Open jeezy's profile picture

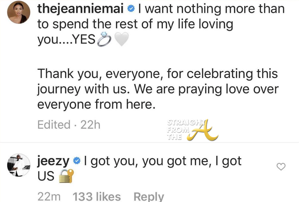tap(19, 165)
